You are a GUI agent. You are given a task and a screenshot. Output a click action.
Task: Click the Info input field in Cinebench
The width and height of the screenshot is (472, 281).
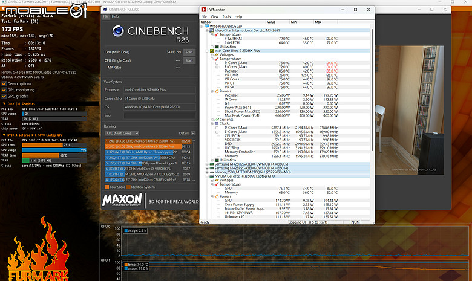[x=160, y=115]
